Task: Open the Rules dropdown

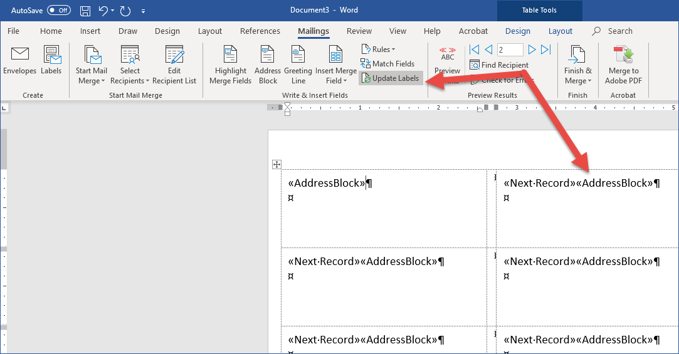Action: (x=379, y=49)
